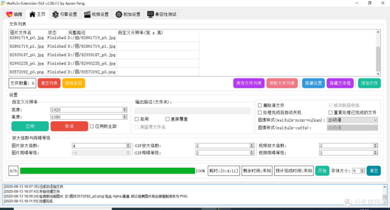This screenshot has height=210, width=390.
Task: Open the 兼容性测试 compatibility test tab
Action: [162, 14]
